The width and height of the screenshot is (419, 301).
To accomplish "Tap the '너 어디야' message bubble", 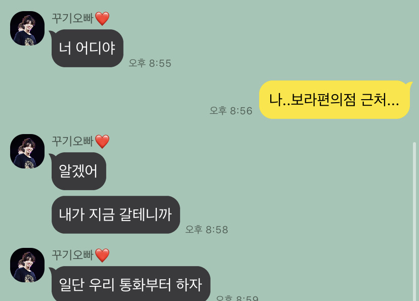I will point(87,49).
